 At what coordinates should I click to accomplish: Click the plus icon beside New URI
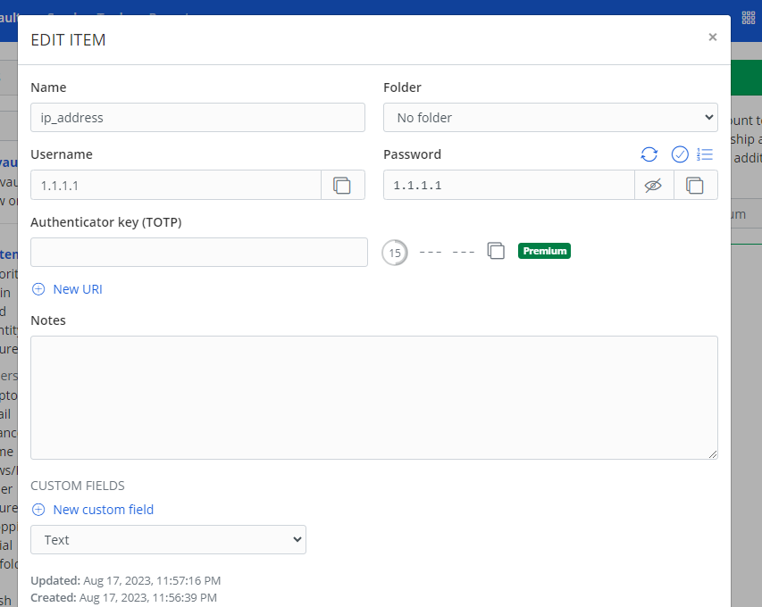pyautogui.click(x=38, y=289)
